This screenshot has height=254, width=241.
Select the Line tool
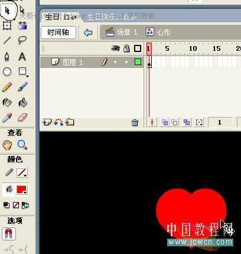(x=7, y=40)
